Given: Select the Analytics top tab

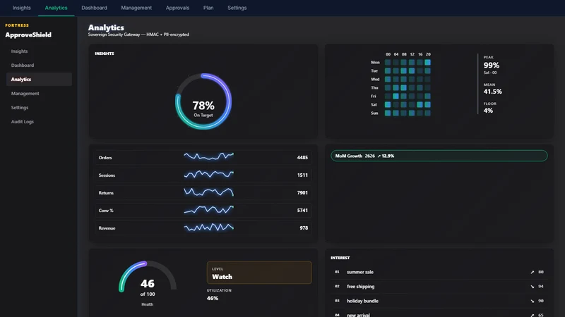Looking at the screenshot, I should click(56, 8).
